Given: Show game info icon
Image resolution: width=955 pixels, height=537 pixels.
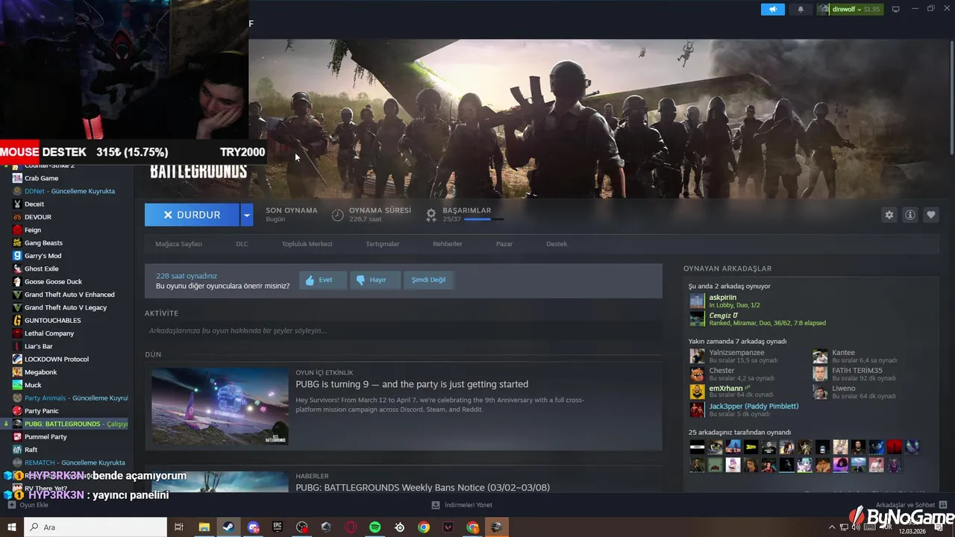Looking at the screenshot, I should 910,215.
